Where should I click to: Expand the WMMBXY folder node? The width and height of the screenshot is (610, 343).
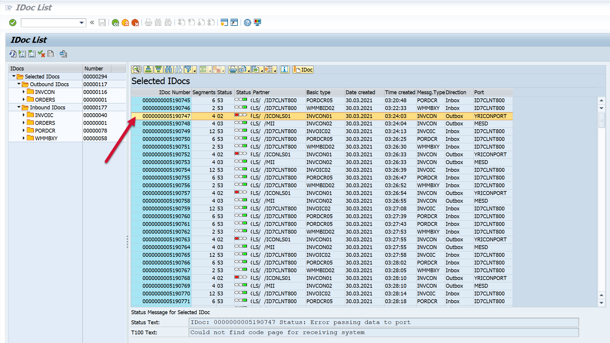pos(24,138)
